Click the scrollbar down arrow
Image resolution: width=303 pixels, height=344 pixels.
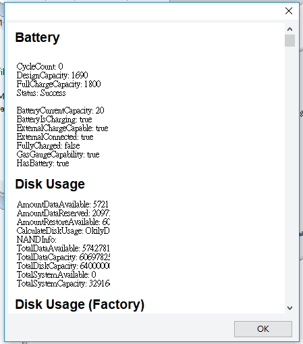(290, 308)
